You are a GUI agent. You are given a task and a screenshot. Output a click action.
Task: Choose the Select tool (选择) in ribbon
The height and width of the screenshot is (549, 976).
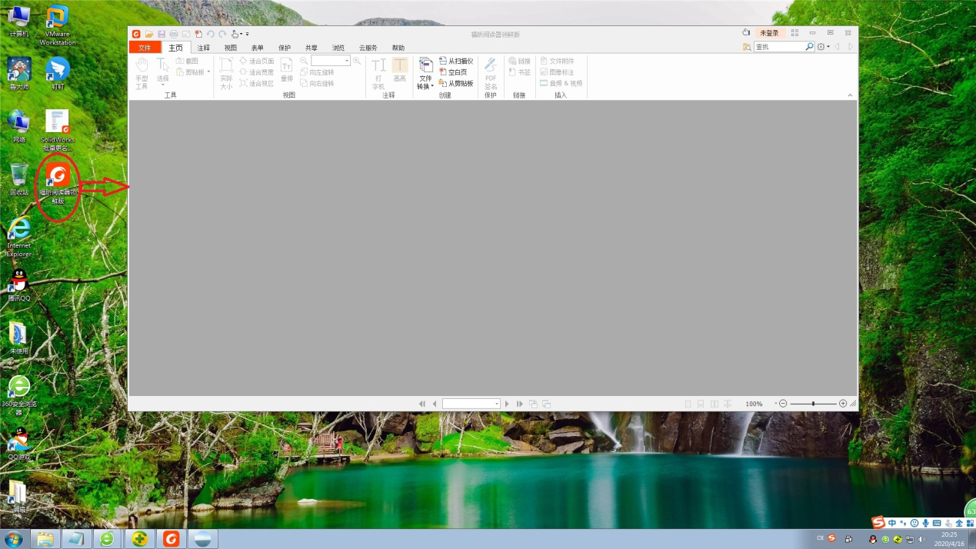(x=163, y=72)
